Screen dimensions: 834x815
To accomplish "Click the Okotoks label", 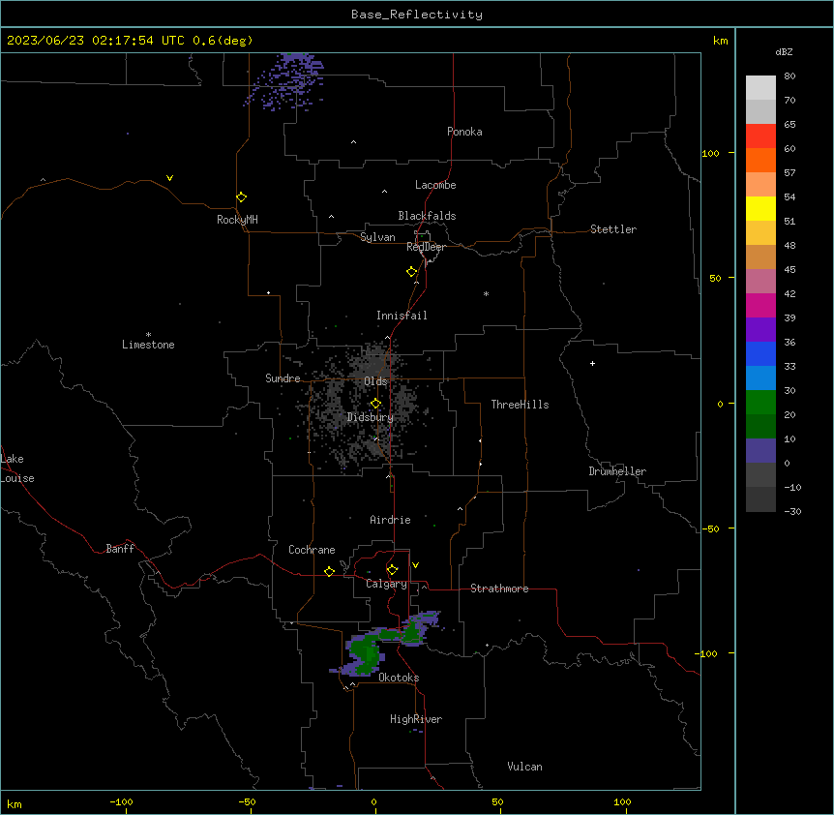I will pyautogui.click(x=399, y=678).
